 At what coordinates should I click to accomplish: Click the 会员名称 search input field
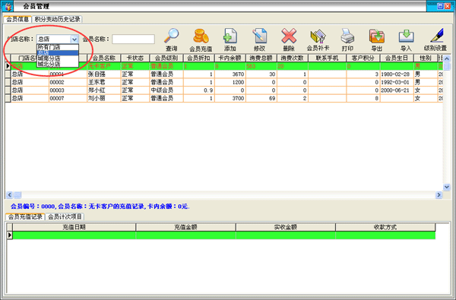click(x=134, y=39)
